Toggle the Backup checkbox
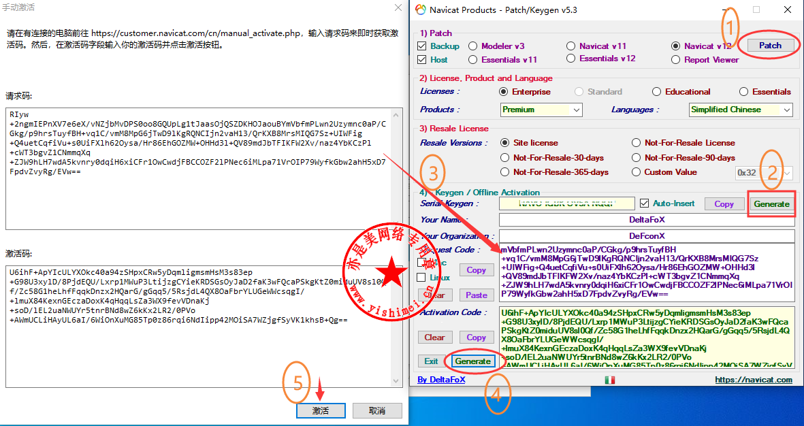Viewport: 804px width, 426px height. [422, 46]
